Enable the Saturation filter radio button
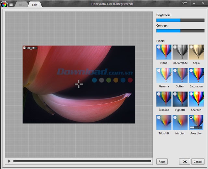 tap(191, 71)
